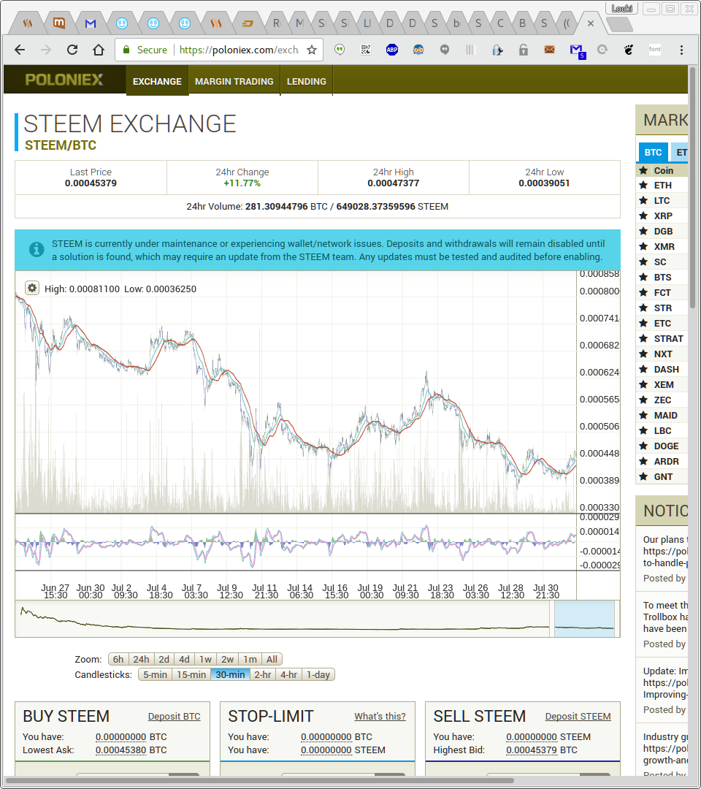This screenshot has width=701, height=789.
Task: Close the active browser tab
Action: 590,23
